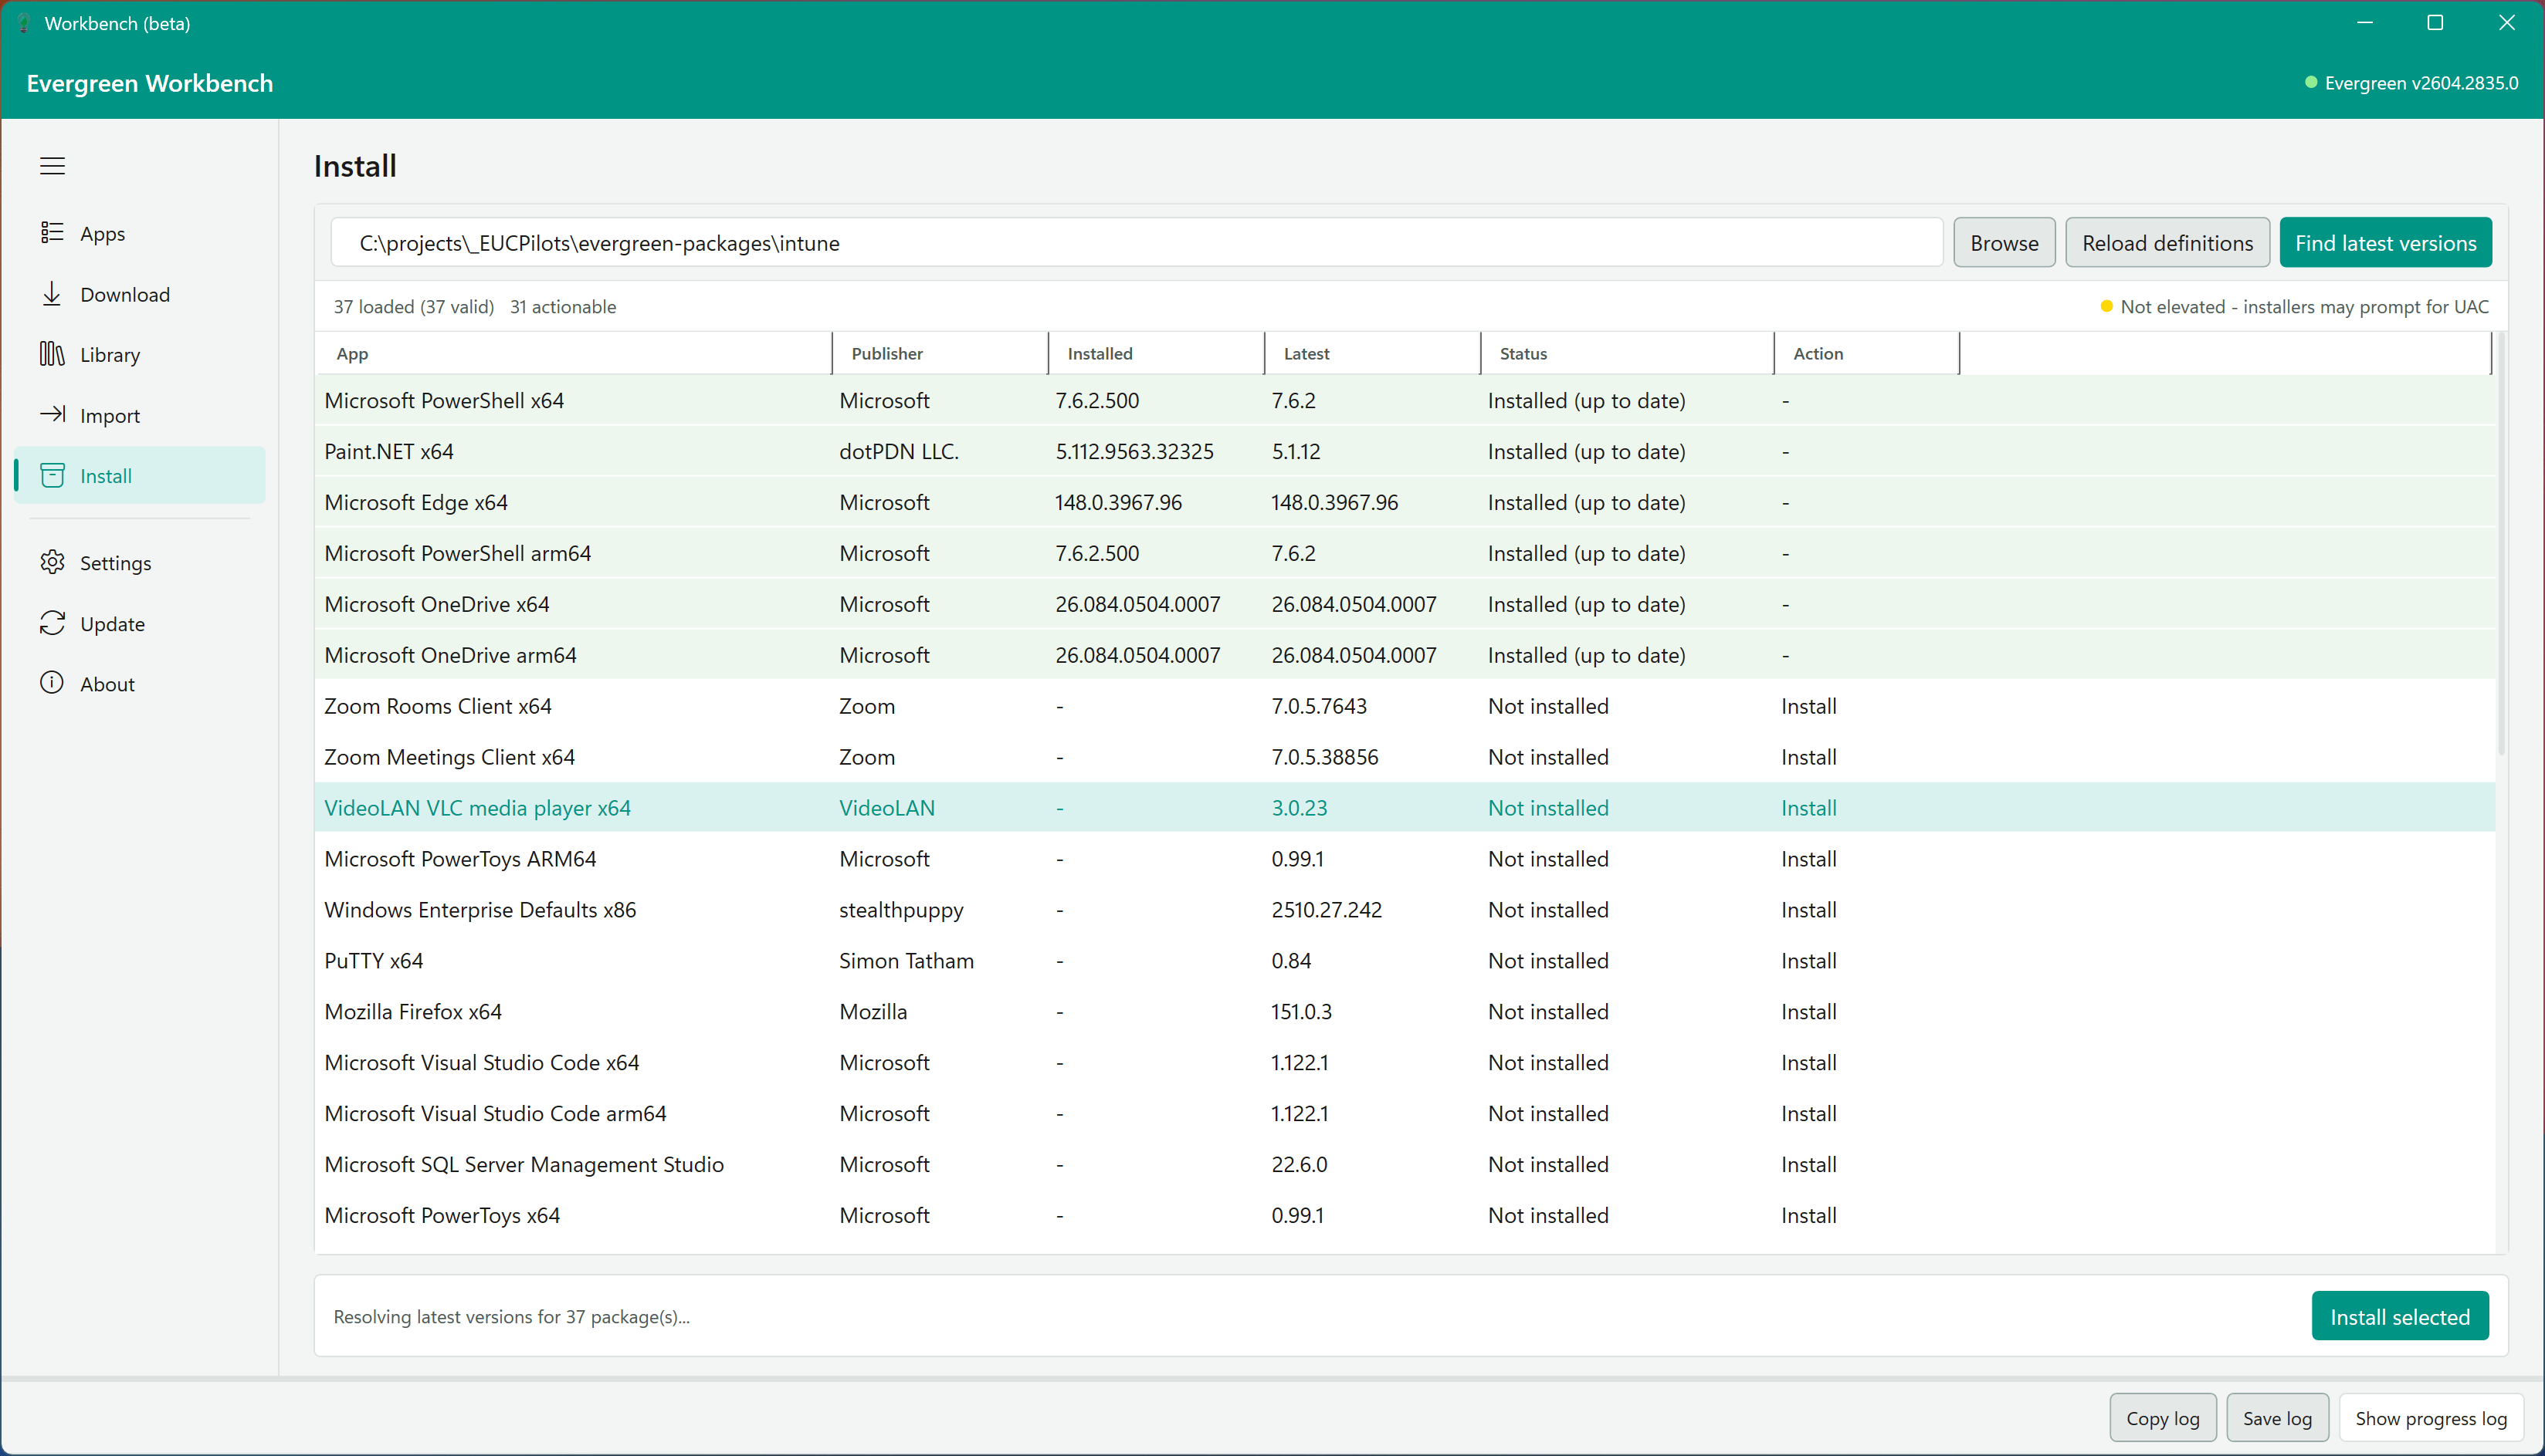The width and height of the screenshot is (2545, 1456).
Task: Select the PuTTY x64 row
Action: [1405, 961]
